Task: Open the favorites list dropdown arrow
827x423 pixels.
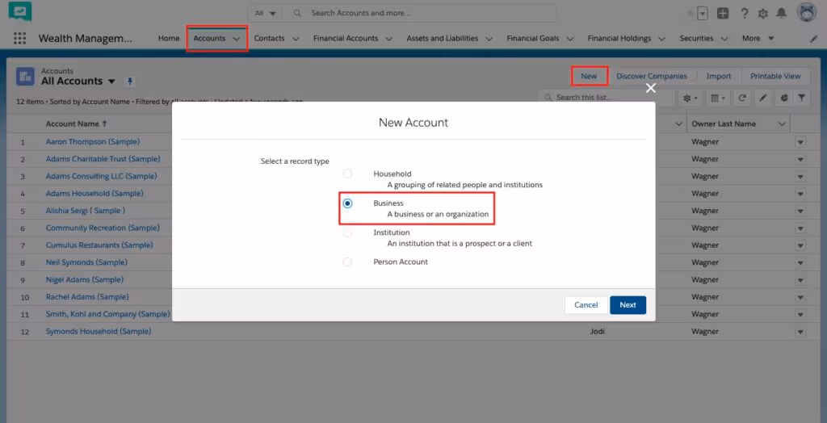Action: pos(703,15)
